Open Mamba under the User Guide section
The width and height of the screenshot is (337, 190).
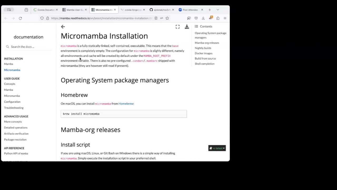pos(8,90)
